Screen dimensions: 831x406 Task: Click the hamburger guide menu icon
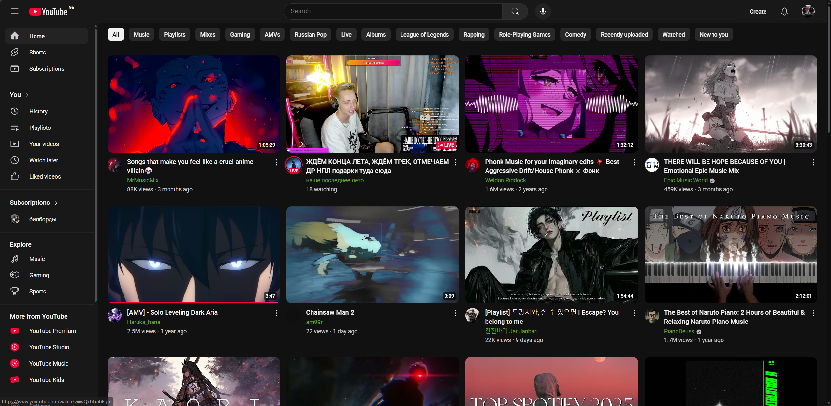point(15,11)
